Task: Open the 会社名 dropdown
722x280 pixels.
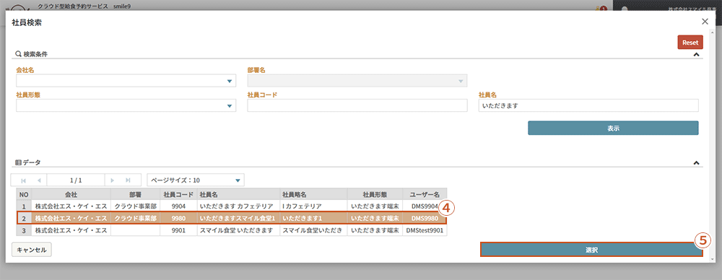Action: click(x=126, y=81)
